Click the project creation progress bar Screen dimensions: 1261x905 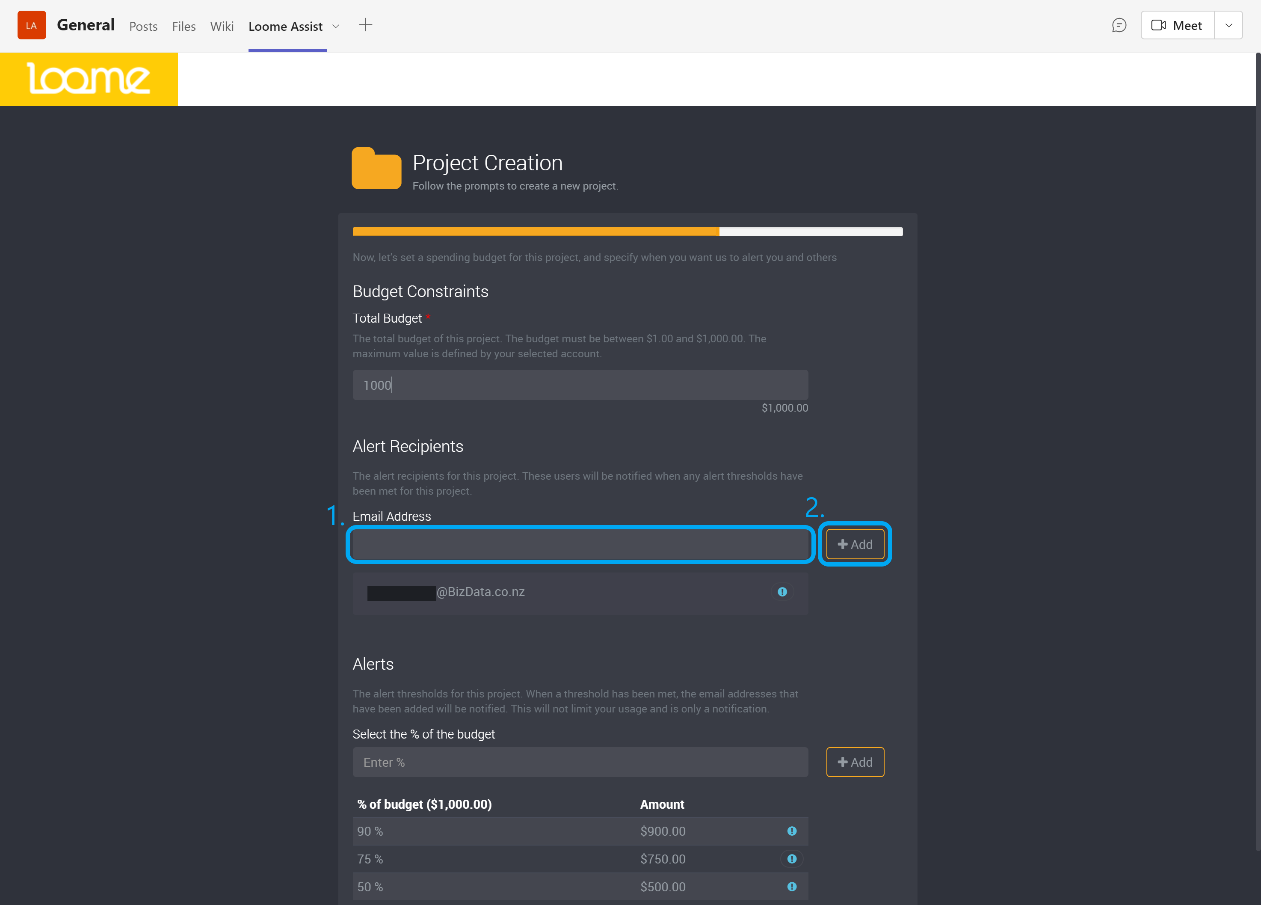pyautogui.click(x=627, y=231)
